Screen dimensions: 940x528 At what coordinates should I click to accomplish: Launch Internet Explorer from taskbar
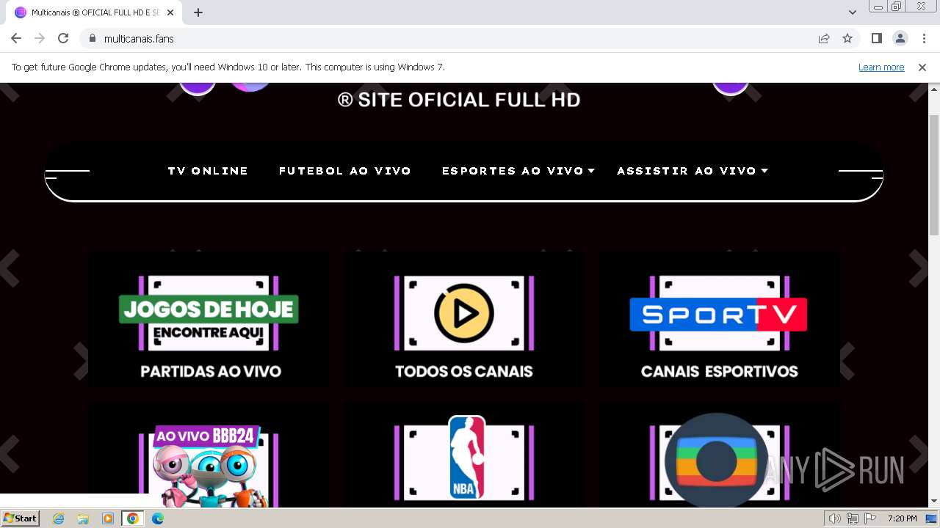click(x=59, y=518)
